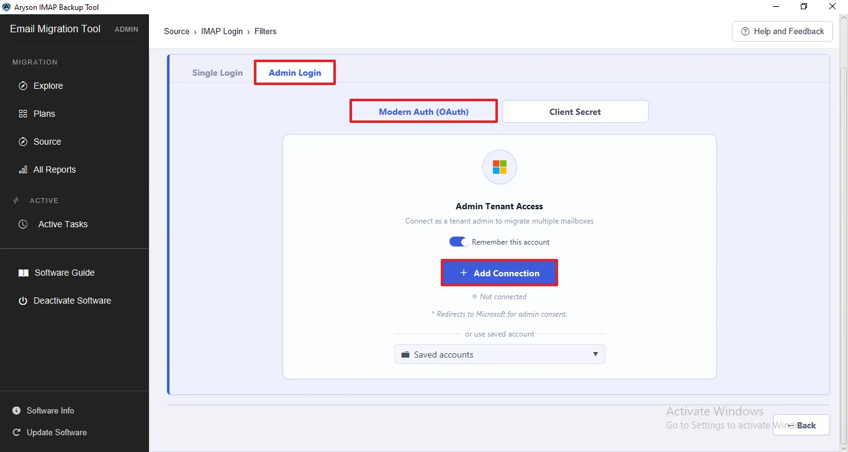The image size is (848, 452).
Task: Switch to the Single Login tab
Action: click(217, 73)
